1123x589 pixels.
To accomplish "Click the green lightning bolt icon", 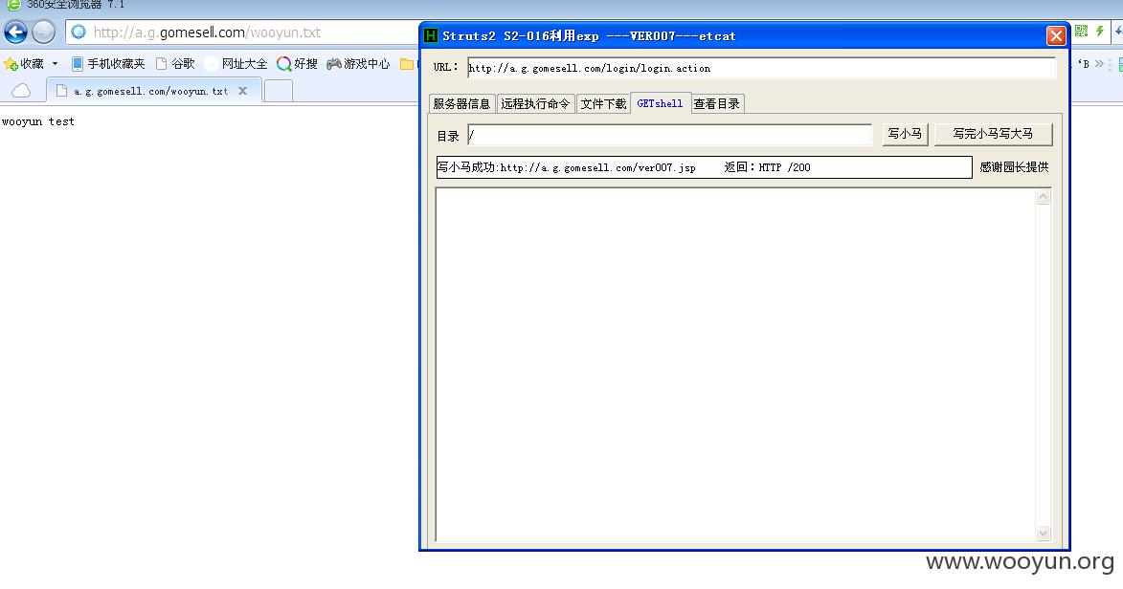I will (1100, 31).
